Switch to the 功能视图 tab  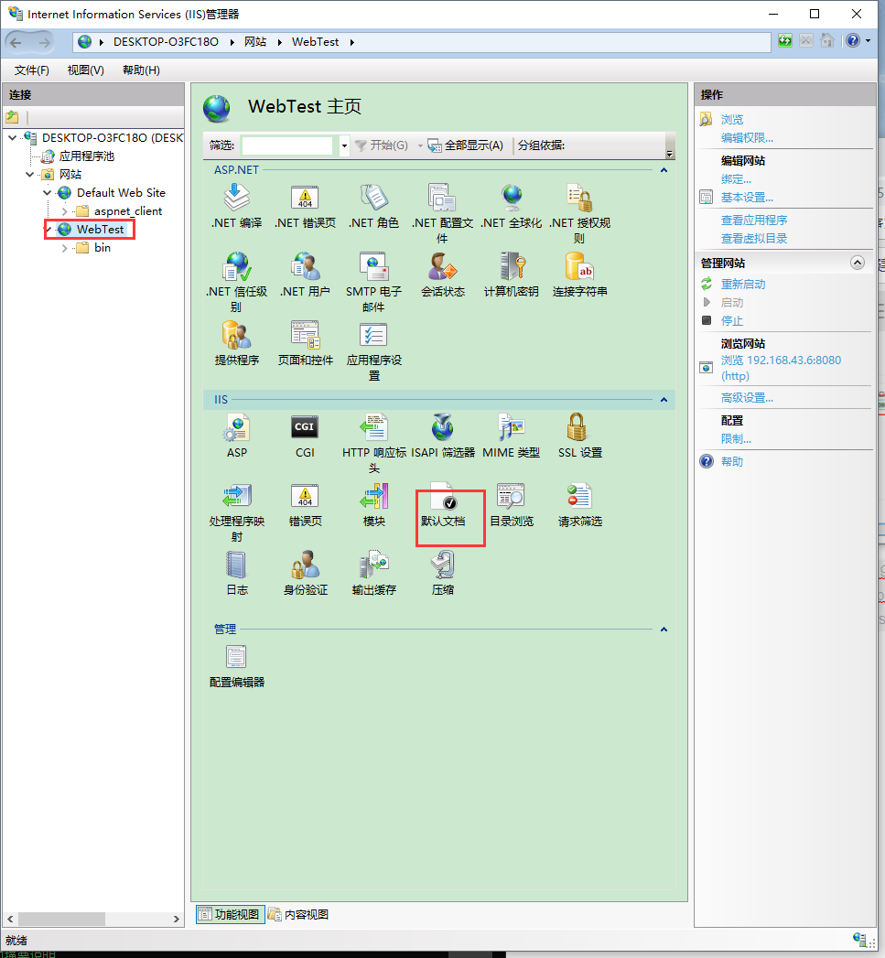230,915
